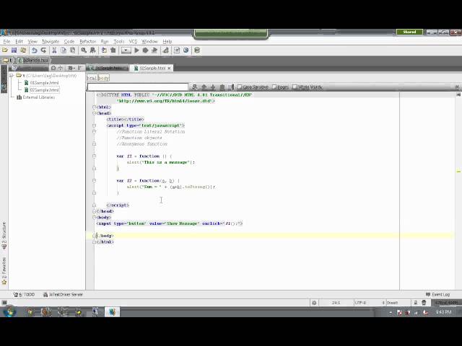Click inside the find search field
Image resolution: width=462 pixels, height=346 pixels.
pos(138,87)
